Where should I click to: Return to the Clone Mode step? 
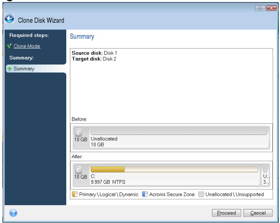click(27, 46)
